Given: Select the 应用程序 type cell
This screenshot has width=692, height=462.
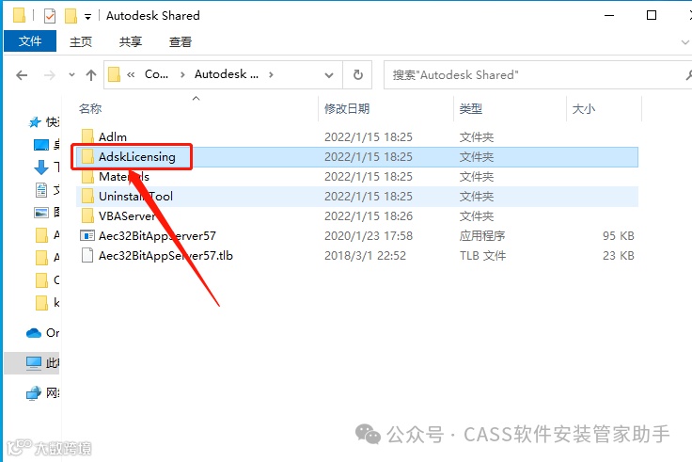Looking at the screenshot, I should [x=482, y=236].
